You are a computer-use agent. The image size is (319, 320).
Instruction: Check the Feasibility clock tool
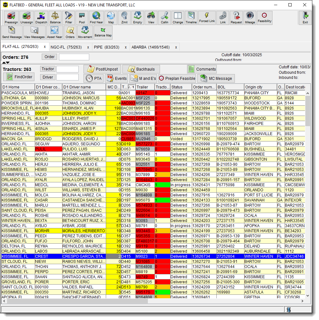265,18
